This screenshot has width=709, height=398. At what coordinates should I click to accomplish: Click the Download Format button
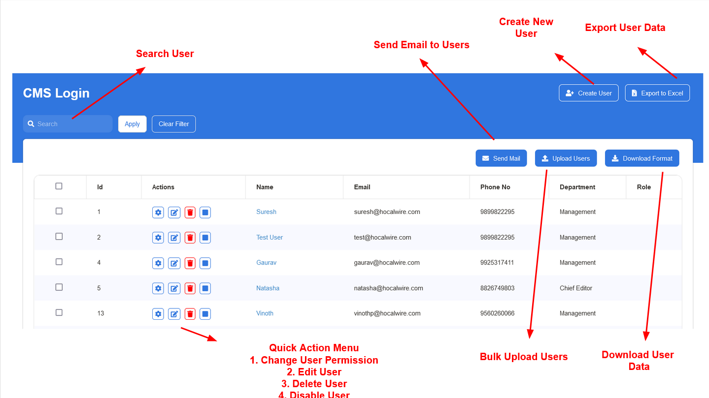pos(641,158)
